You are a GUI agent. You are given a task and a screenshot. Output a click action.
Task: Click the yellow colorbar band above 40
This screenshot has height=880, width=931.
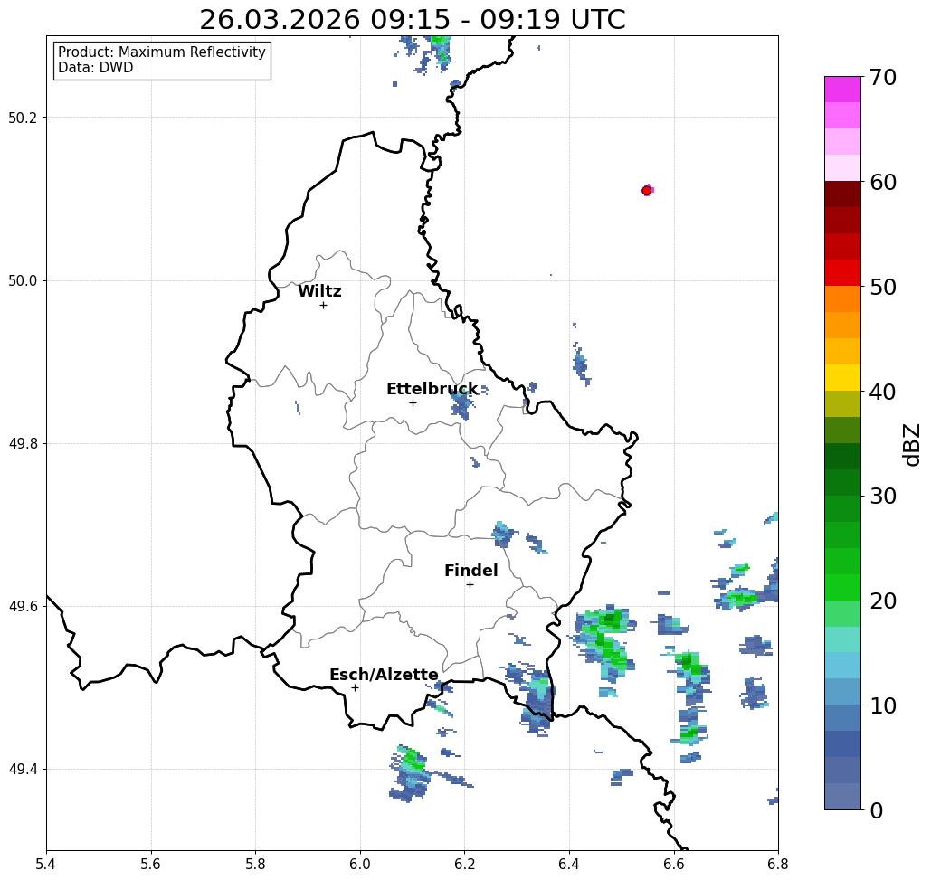(x=842, y=377)
